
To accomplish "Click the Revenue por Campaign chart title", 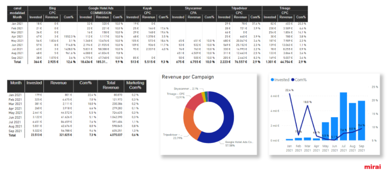I will tap(188, 77).
